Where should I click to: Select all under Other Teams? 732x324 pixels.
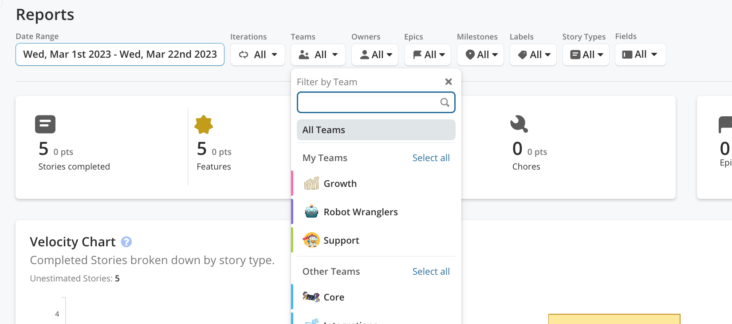[431, 272]
